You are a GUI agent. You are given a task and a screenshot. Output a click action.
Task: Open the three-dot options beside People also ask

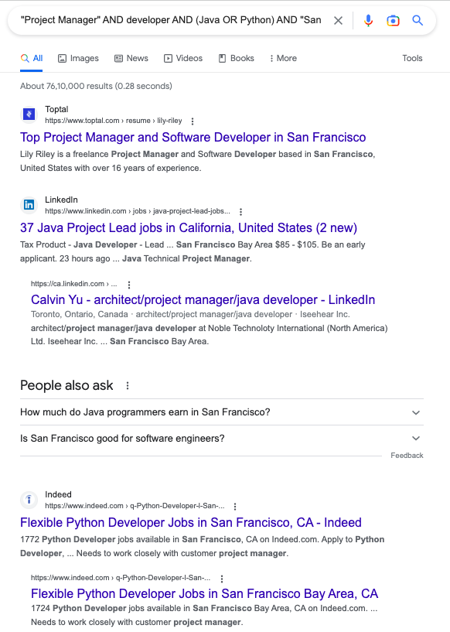coord(128,385)
